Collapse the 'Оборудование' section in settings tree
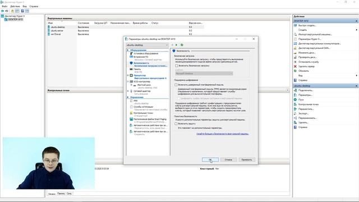 click(128, 50)
